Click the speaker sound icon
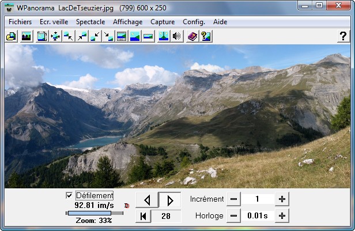Viewport: 355px width, 231px height. pyautogui.click(x=176, y=36)
